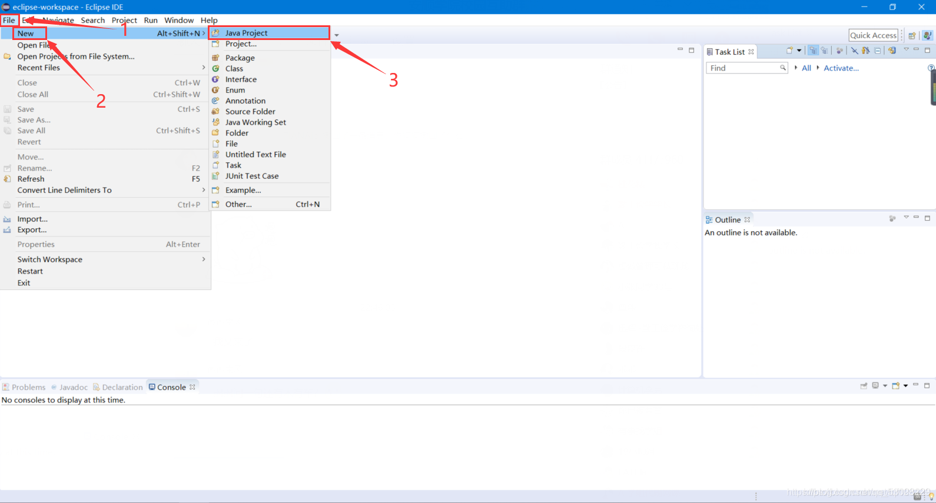Toggle Hide Completed Tasks icon
The height and width of the screenshot is (503, 936).
854,51
